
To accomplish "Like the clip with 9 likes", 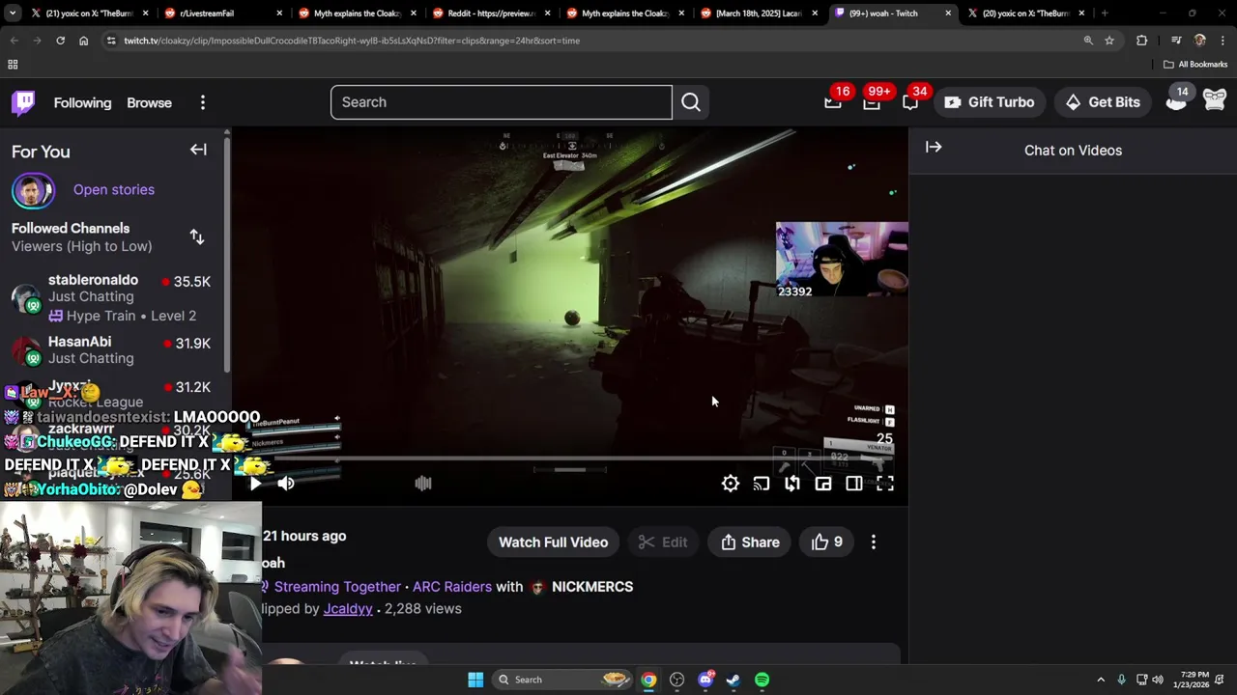I will pyautogui.click(x=827, y=542).
